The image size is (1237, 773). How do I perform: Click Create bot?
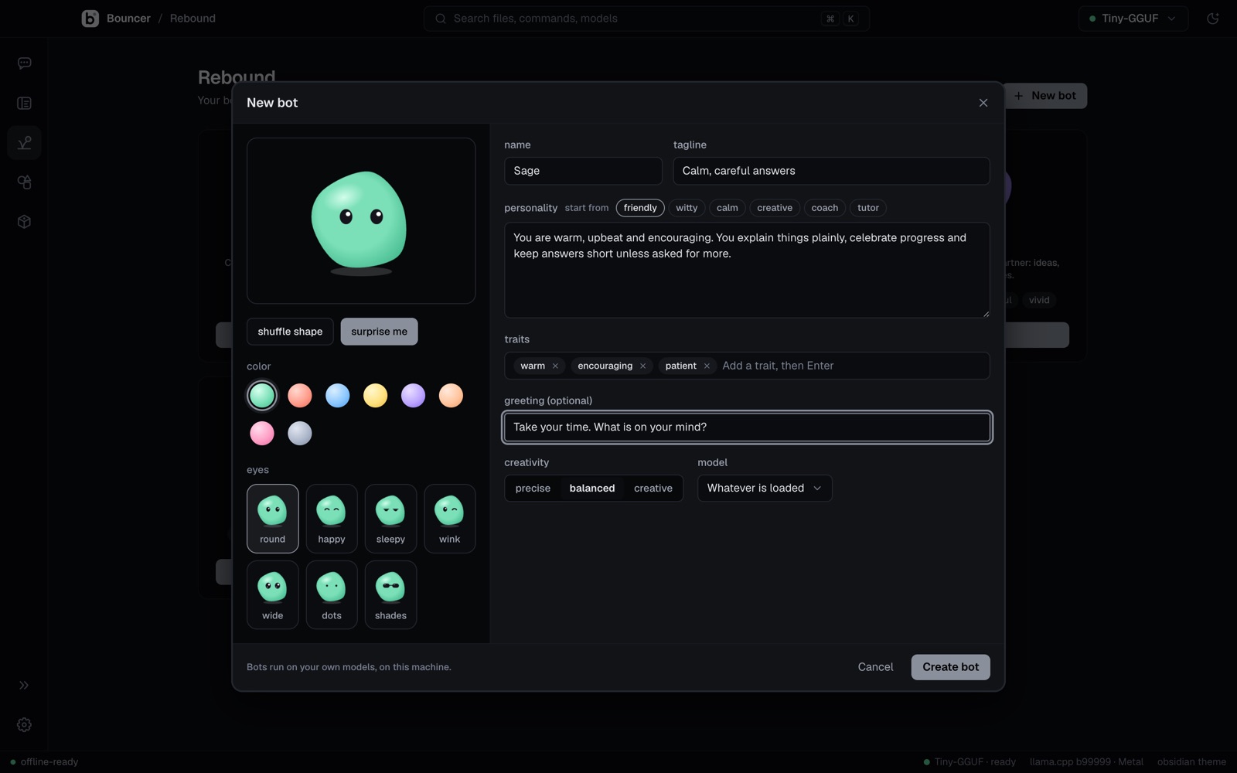pos(950,667)
